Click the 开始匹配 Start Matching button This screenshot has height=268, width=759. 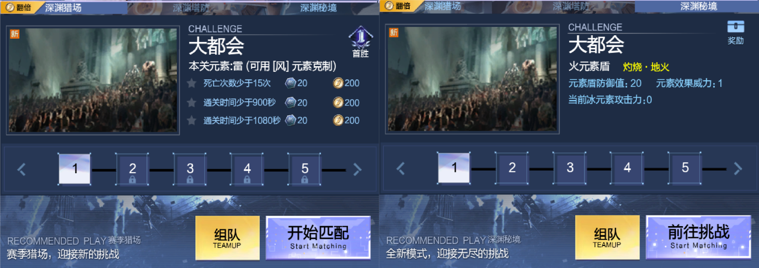coord(318,238)
